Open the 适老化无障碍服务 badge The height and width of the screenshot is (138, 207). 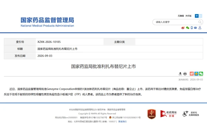[x=191, y=114]
